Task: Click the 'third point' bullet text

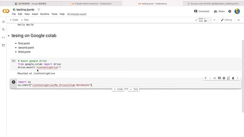Action: [x=24, y=52]
